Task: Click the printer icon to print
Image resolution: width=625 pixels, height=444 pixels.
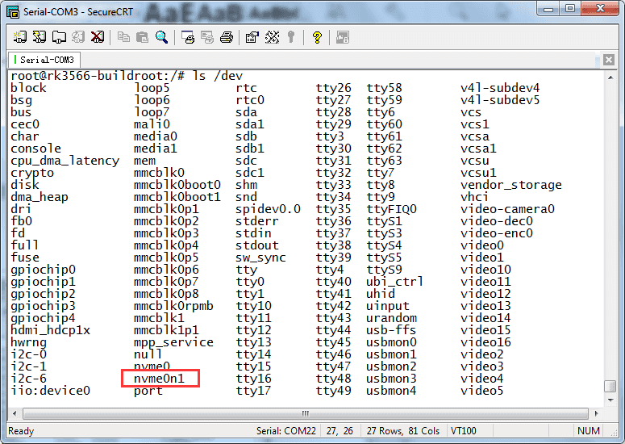Action: click(227, 37)
